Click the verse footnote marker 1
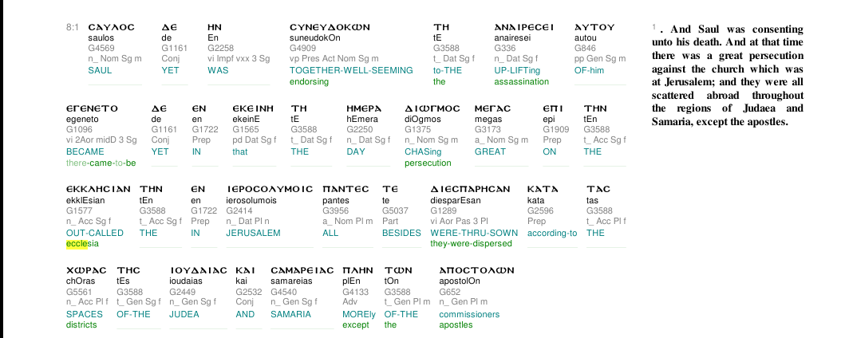 point(653,26)
